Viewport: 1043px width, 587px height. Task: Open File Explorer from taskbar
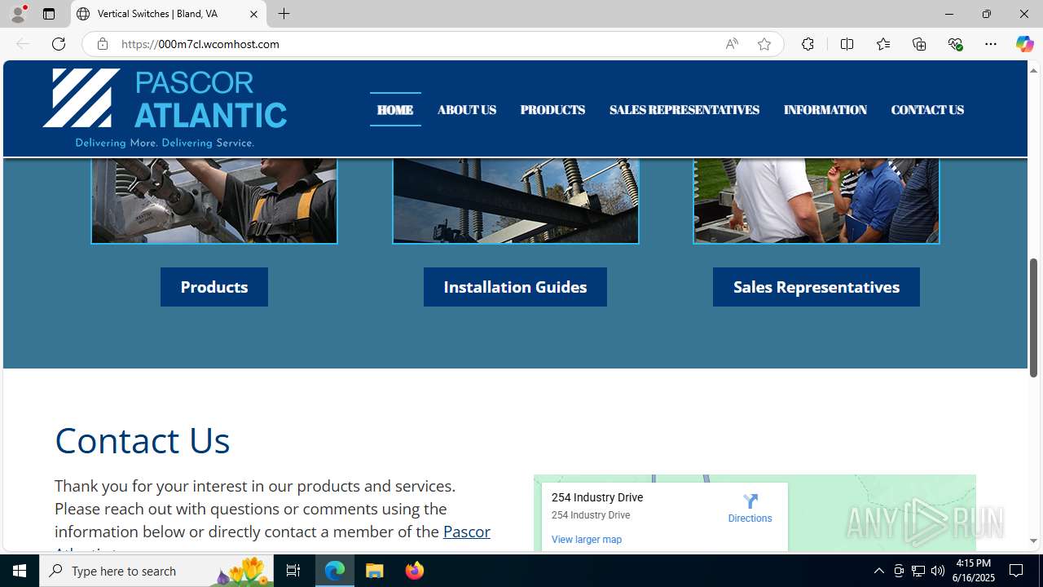(x=375, y=571)
